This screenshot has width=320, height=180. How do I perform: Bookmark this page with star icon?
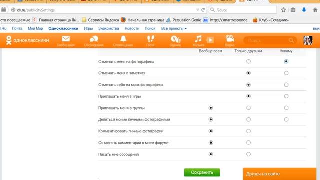(283, 10)
